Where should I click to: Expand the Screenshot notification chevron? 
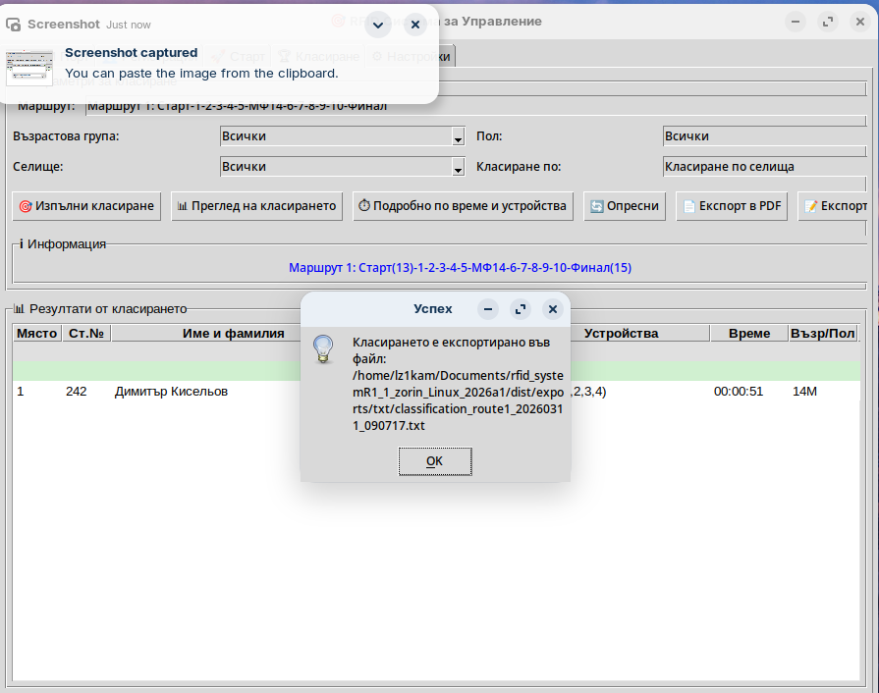pyautogui.click(x=378, y=26)
